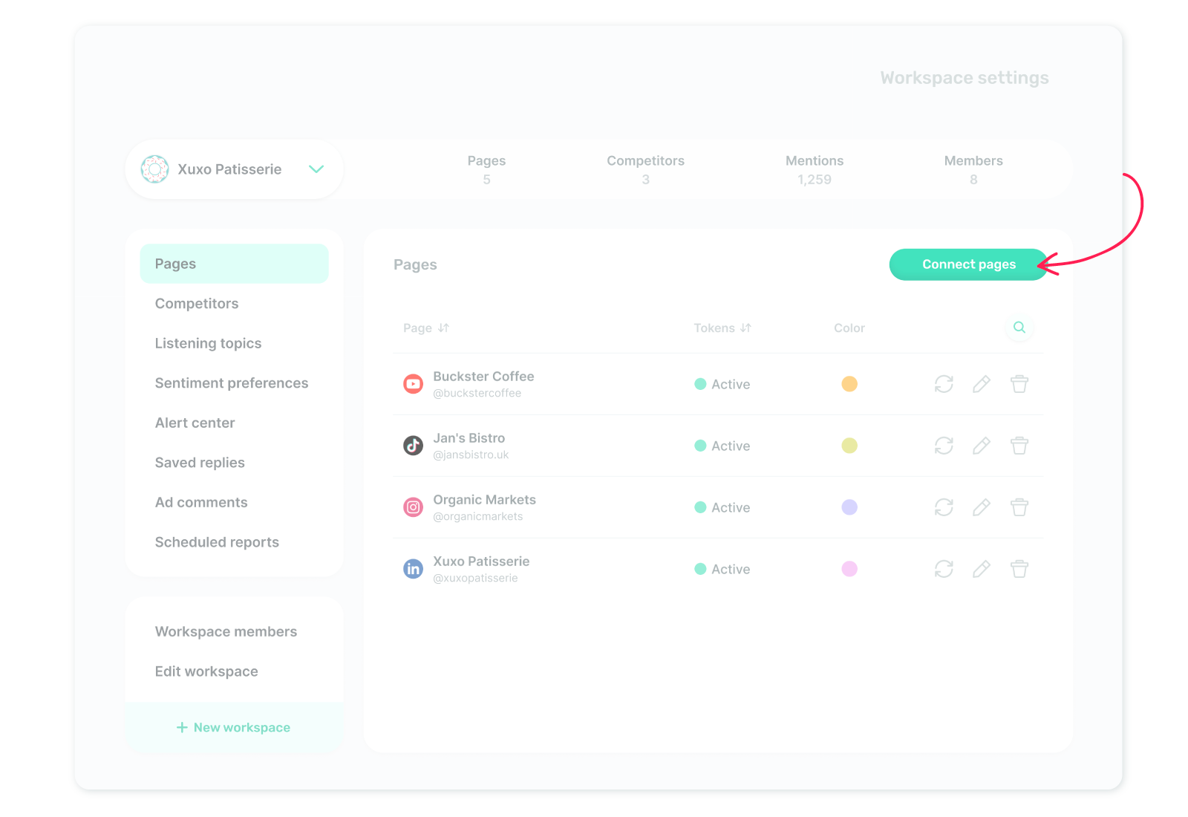The width and height of the screenshot is (1188, 817).
Task: Go to Saved replies
Action: (x=200, y=463)
